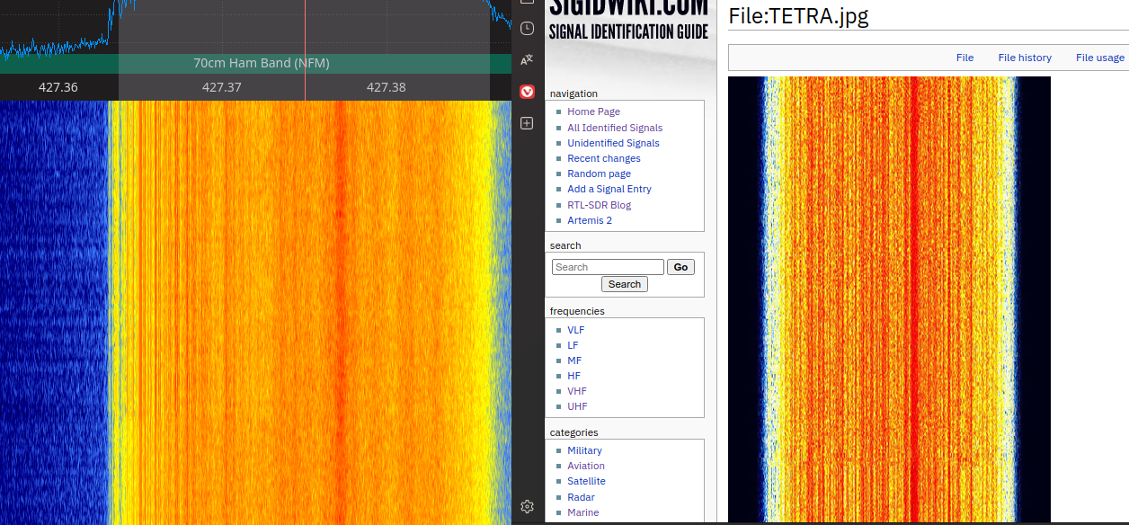
Task: Click 427.38 on the frequency scale
Action: click(x=386, y=87)
